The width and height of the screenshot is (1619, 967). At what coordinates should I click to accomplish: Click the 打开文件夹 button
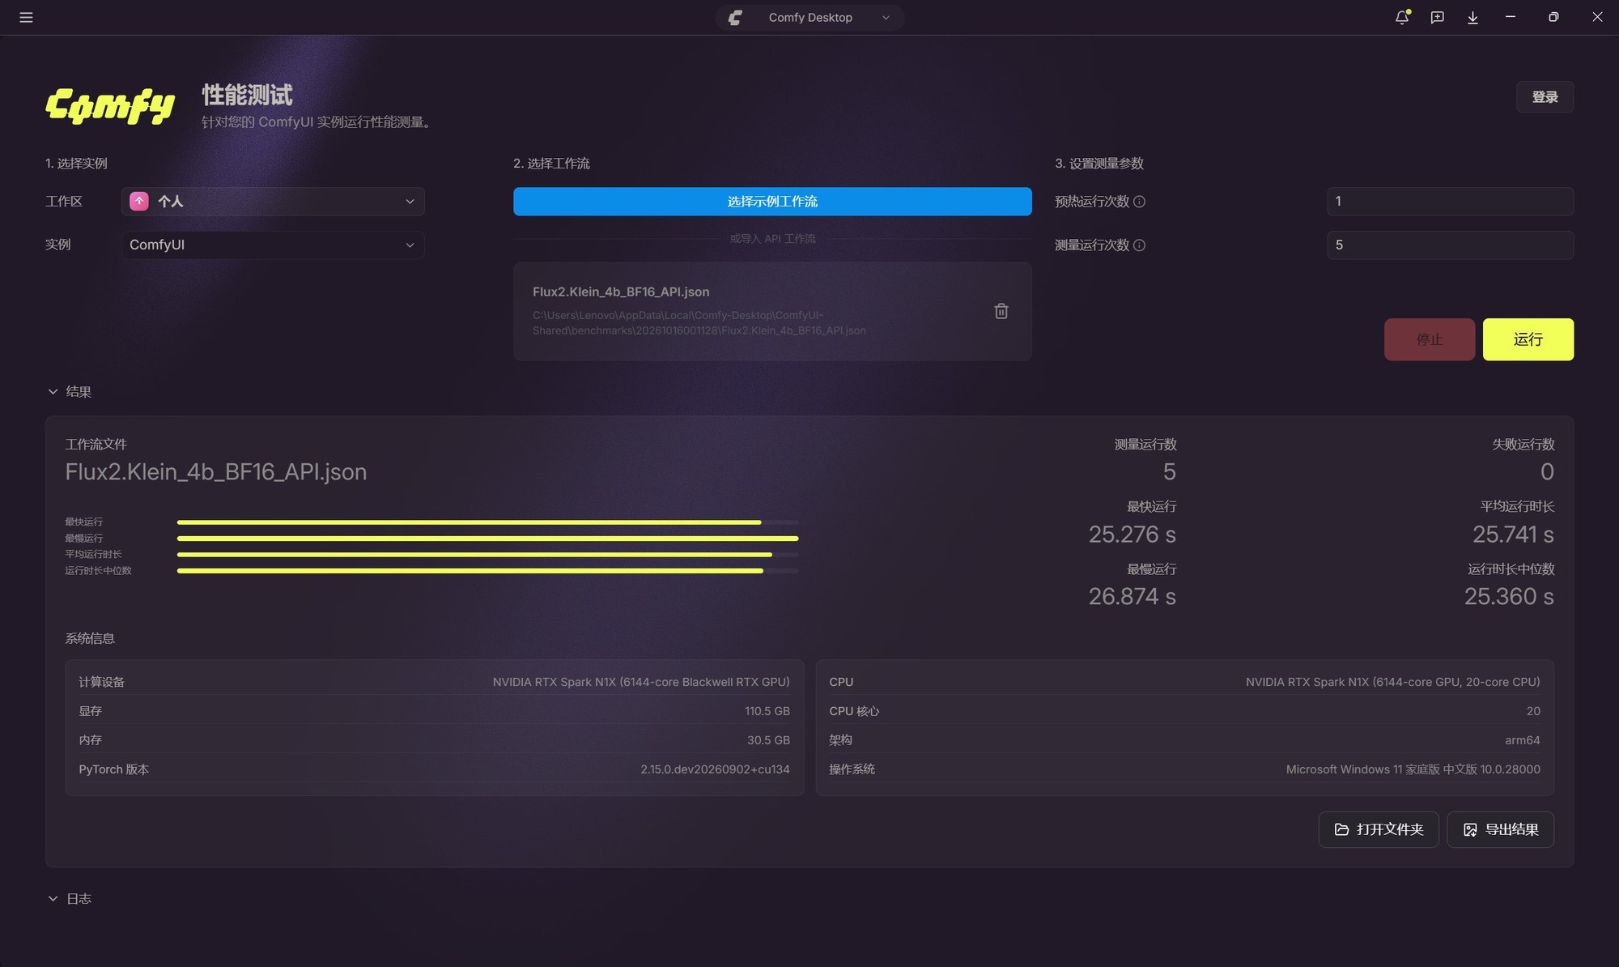click(x=1378, y=829)
